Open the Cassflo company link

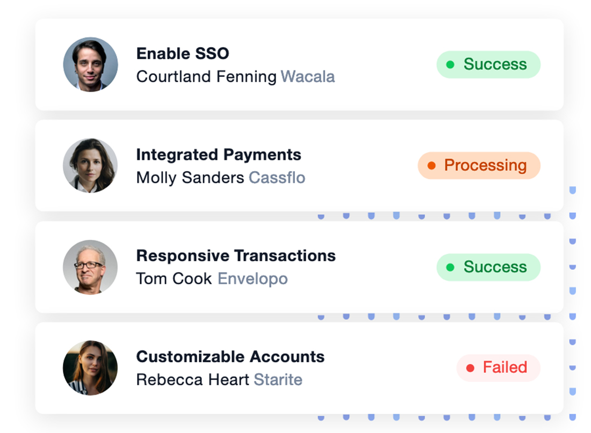pos(277,178)
